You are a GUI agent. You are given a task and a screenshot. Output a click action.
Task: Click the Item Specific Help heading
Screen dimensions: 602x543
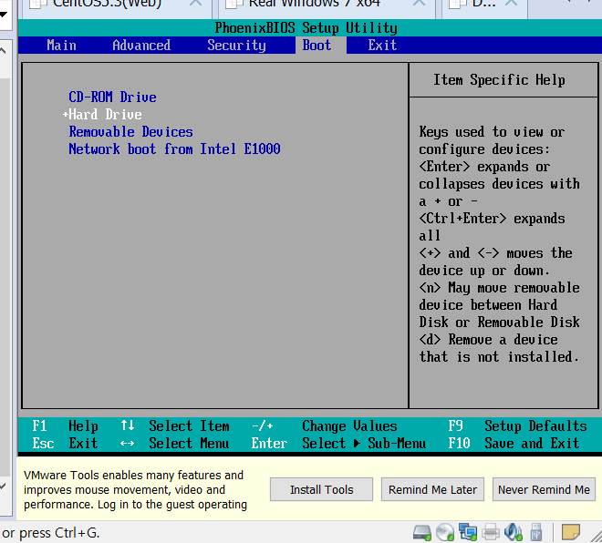click(499, 80)
